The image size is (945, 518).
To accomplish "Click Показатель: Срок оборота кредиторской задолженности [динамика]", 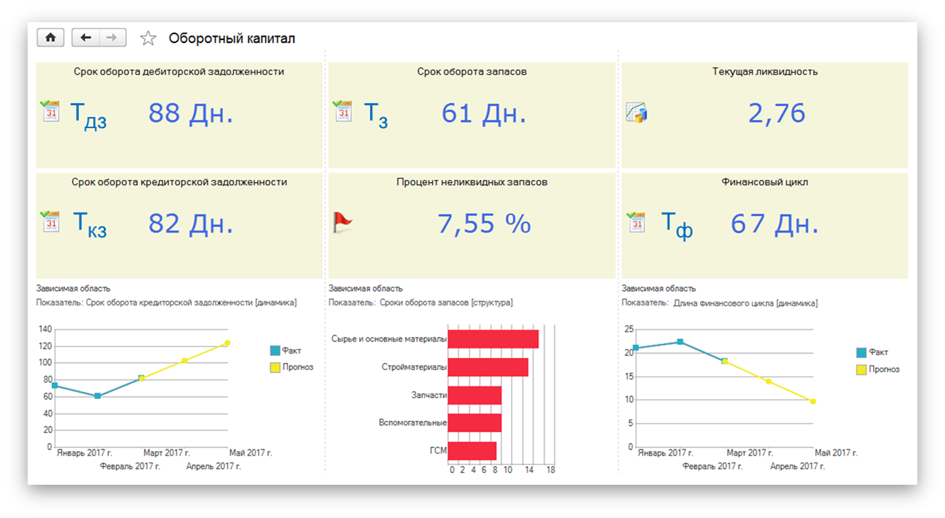I will coord(167,303).
